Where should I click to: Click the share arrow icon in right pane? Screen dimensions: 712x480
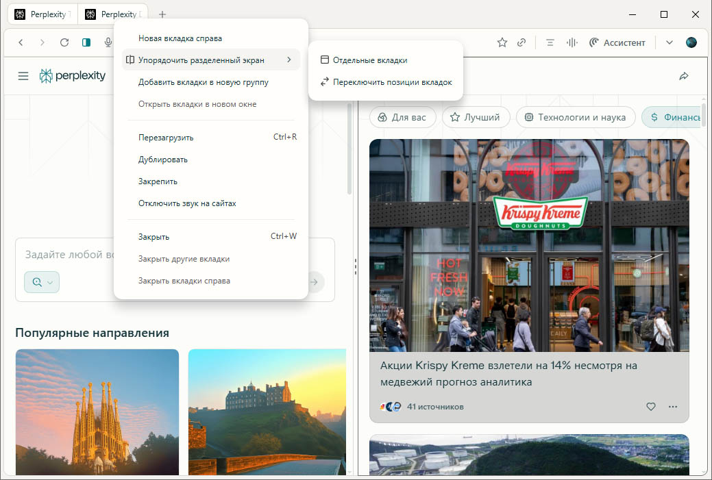(683, 76)
